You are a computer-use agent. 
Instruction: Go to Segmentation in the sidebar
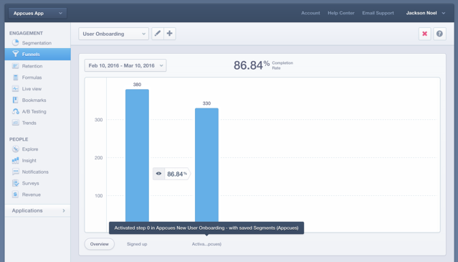[x=37, y=43]
